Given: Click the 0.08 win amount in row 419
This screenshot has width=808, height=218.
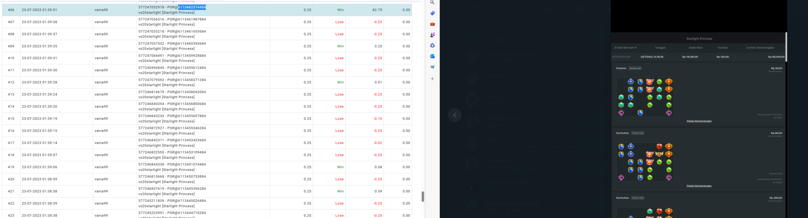Looking at the screenshot, I should click(x=378, y=167).
